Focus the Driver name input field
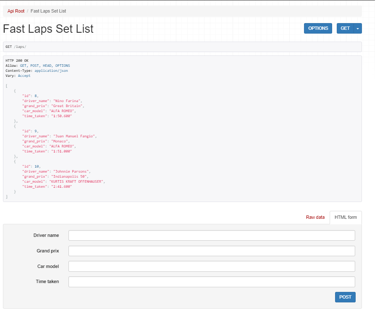Viewport: 380px width, 336px height. 212,235
